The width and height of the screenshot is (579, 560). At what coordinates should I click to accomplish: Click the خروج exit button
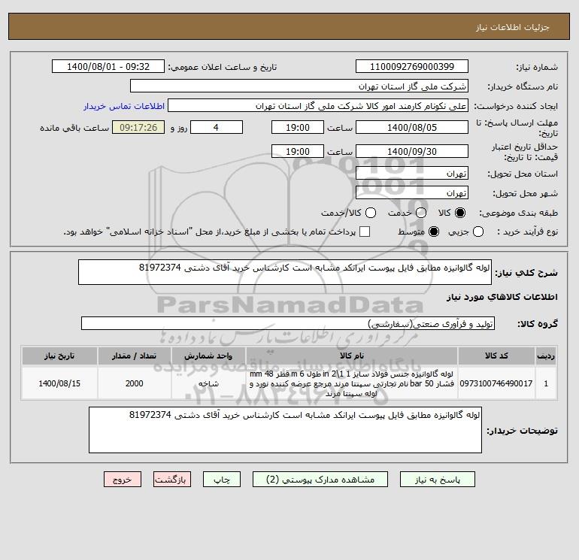[x=123, y=480]
